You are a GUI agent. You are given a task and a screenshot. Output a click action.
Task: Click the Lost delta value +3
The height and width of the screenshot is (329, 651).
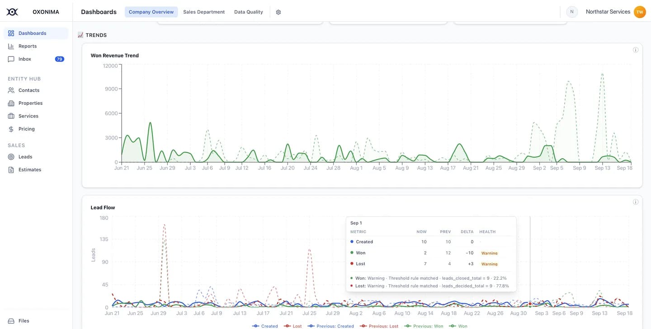point(471,264)
